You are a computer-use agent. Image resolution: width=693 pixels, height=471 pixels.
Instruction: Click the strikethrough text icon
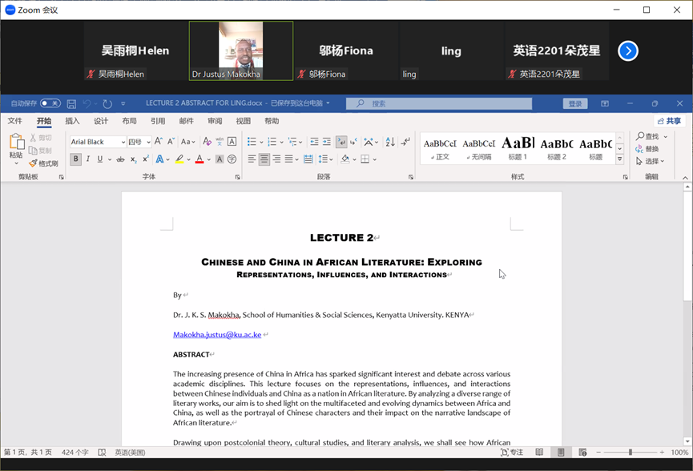pos(120,159)
